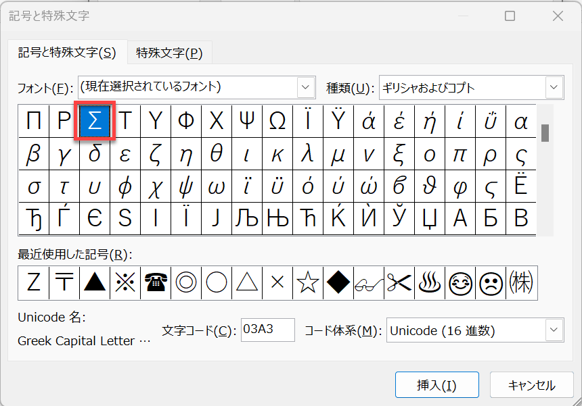Click the lowercase alpha α character
This screenshot has height=406, width=582.
(x=521, y=121)
